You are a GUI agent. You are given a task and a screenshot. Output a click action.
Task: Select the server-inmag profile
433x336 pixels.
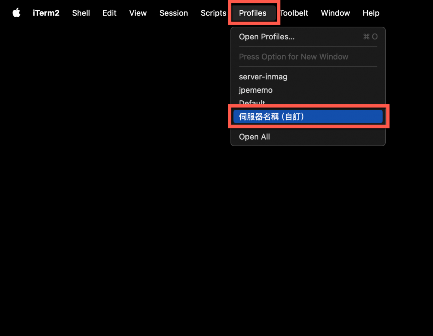click(x=308, y=77)
